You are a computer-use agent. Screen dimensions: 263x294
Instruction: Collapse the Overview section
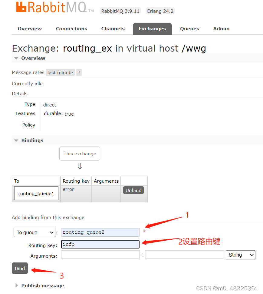33,58
